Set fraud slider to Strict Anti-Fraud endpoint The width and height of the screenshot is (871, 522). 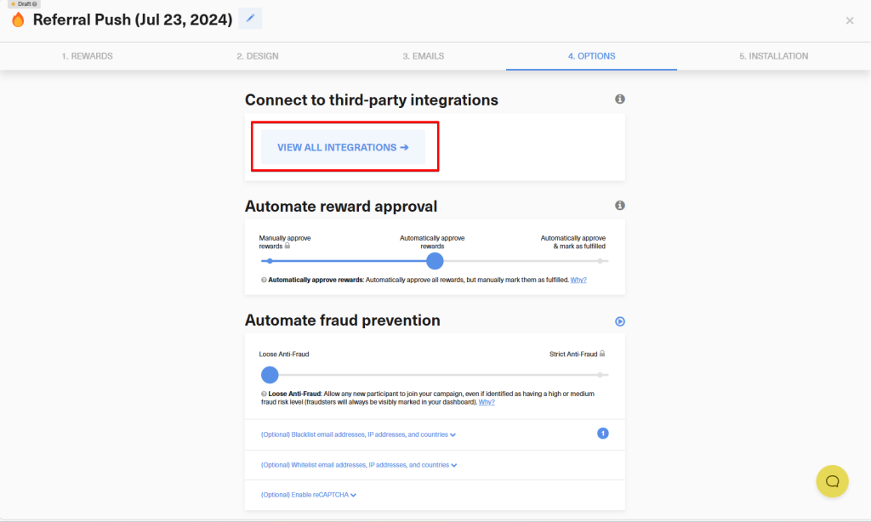(x=601, y=375)
